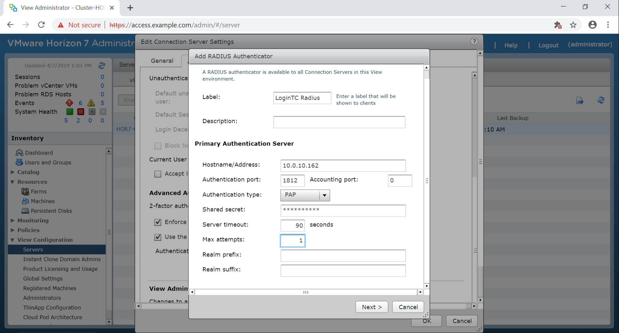Click the red System Health square
Screen dimensions: 619x333
pos(81,111)
